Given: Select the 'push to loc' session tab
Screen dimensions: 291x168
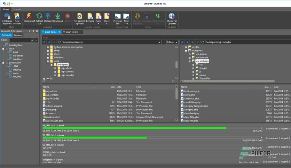Looking at the screenshot, I should point(50,32).
